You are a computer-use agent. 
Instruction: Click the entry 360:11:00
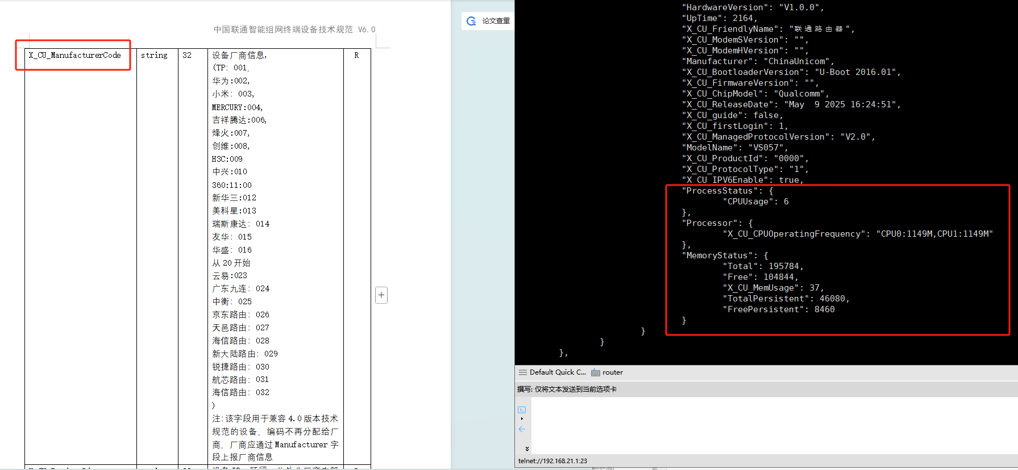point(231,185)
